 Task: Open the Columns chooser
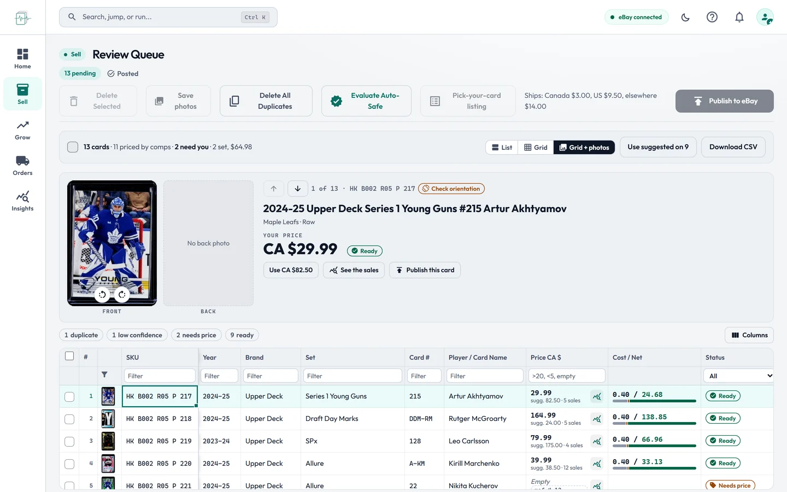pyautogui.click(x=749, y=335)
